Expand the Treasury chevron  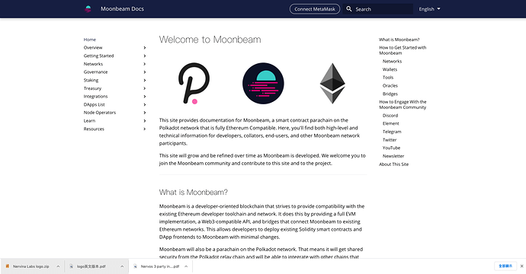(x=145, y=88)
